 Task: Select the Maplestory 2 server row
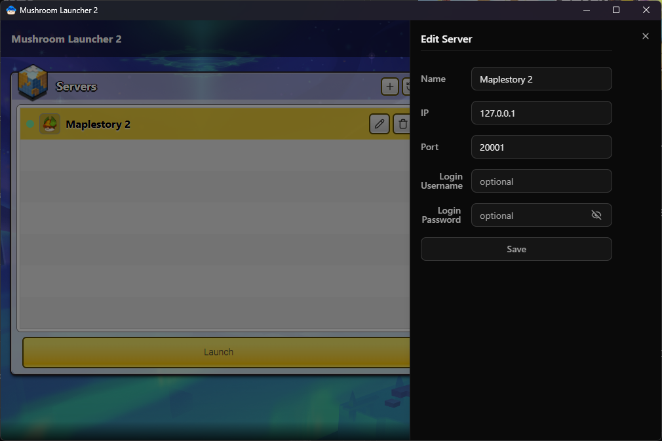pyautogui.click(x=215, y=124)
